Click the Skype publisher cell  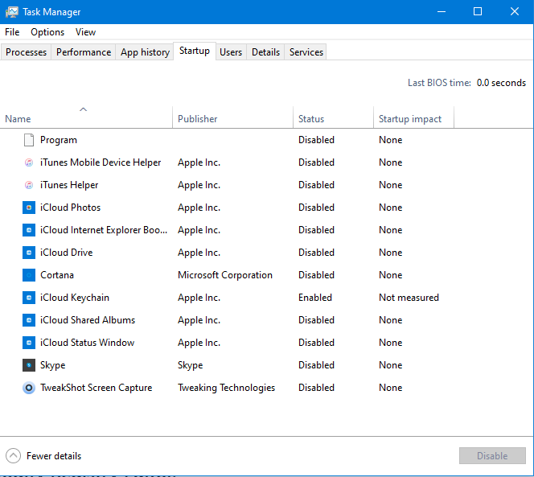point(190,365)
